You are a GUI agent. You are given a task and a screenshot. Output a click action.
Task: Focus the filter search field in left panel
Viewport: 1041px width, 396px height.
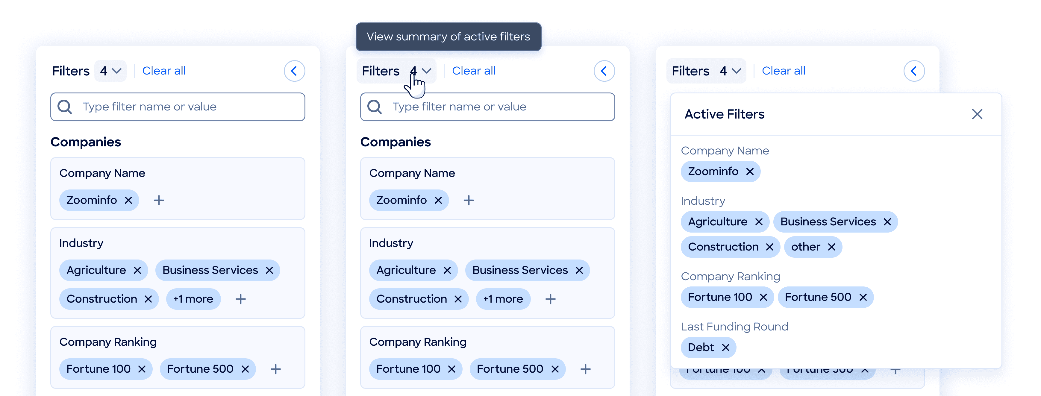point(178,107)
